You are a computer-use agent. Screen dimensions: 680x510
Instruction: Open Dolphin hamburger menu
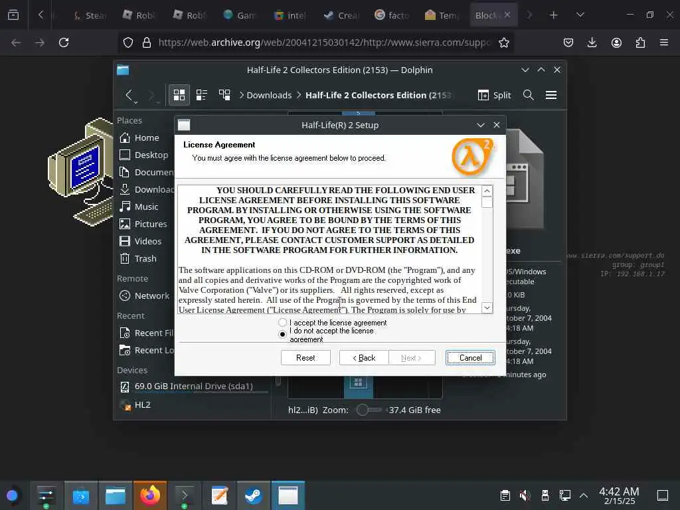[551, 95]
